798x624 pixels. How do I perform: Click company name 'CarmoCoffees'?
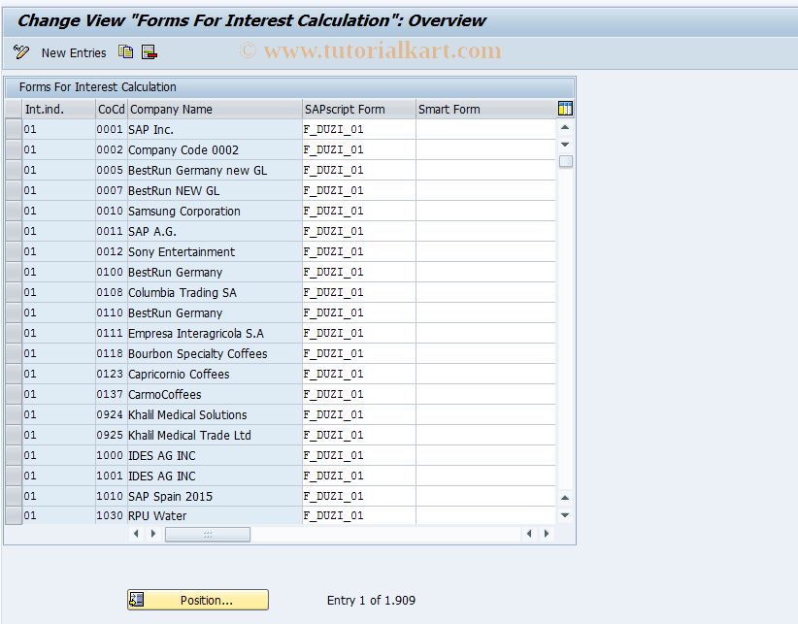[x=164, y=395]
